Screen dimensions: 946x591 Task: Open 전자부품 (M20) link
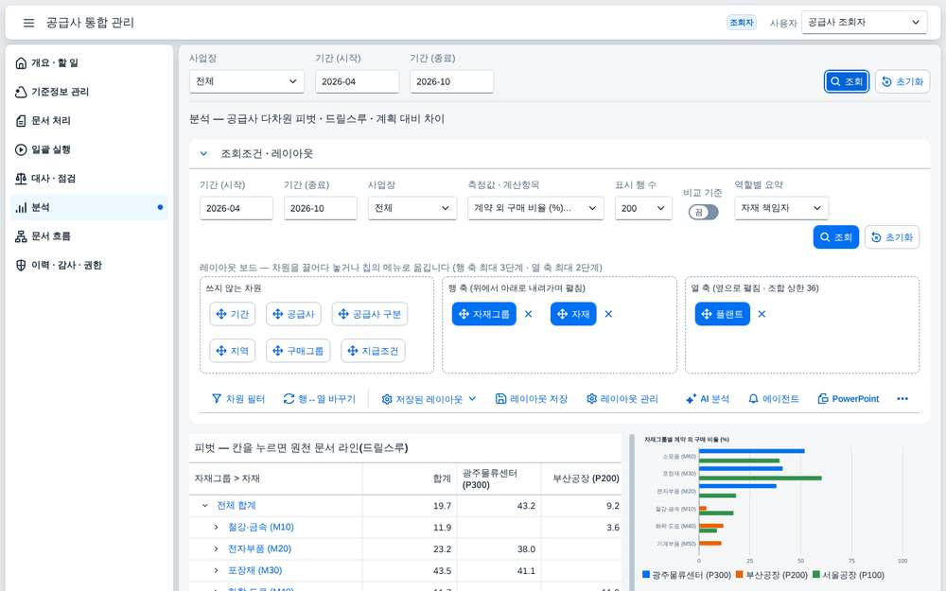coord(259,549)
